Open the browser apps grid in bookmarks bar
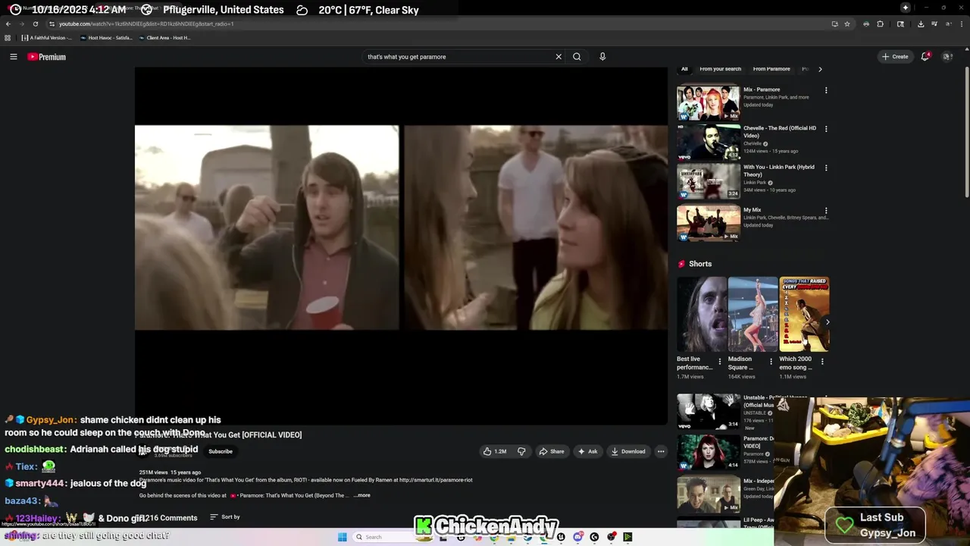 click(x=8, y=38)
